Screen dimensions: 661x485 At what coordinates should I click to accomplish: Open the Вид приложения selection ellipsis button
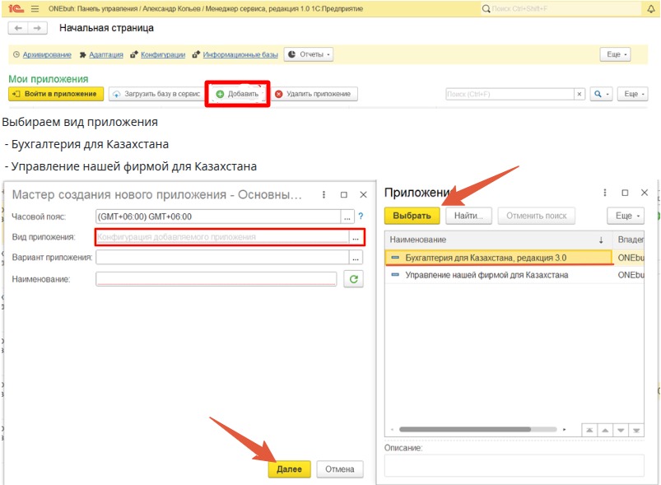356,237
